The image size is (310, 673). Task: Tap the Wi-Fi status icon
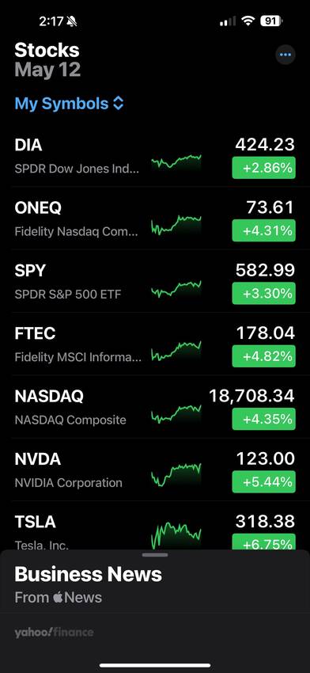tap(248, 21)
